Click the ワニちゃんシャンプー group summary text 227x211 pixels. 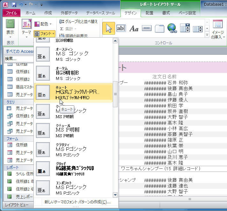pos(160,168)
